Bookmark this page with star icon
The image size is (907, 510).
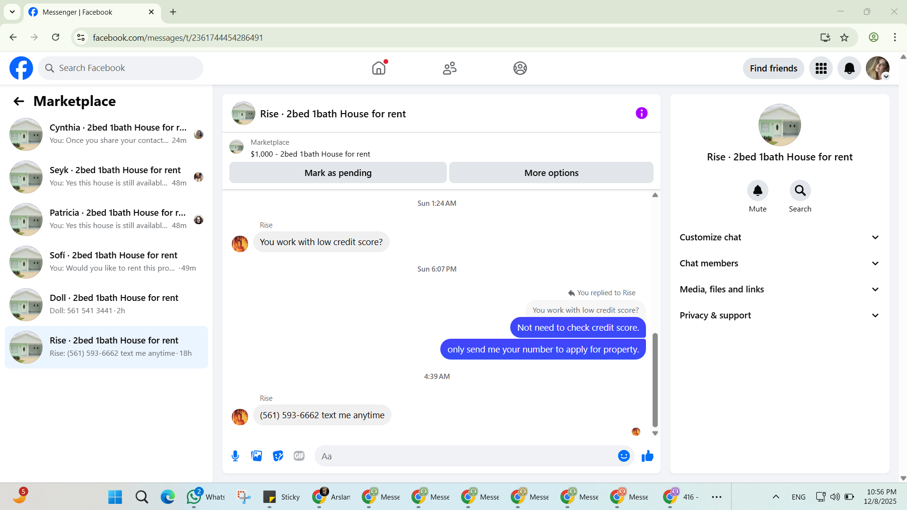tap(845, 37)
